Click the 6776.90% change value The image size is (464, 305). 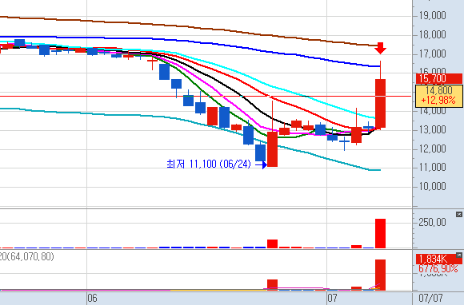coord(438,269)
